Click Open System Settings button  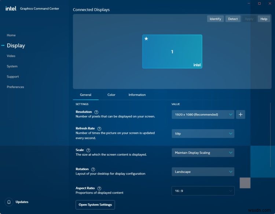[95, 205]
